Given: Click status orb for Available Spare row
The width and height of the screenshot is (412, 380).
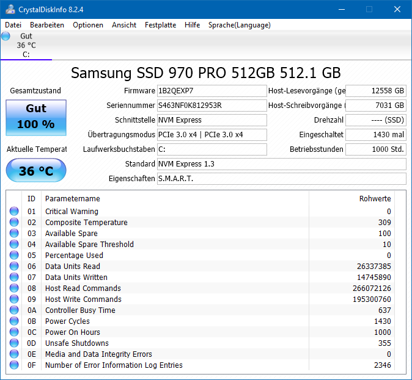Looking at the screenshot, I should 14,233.
